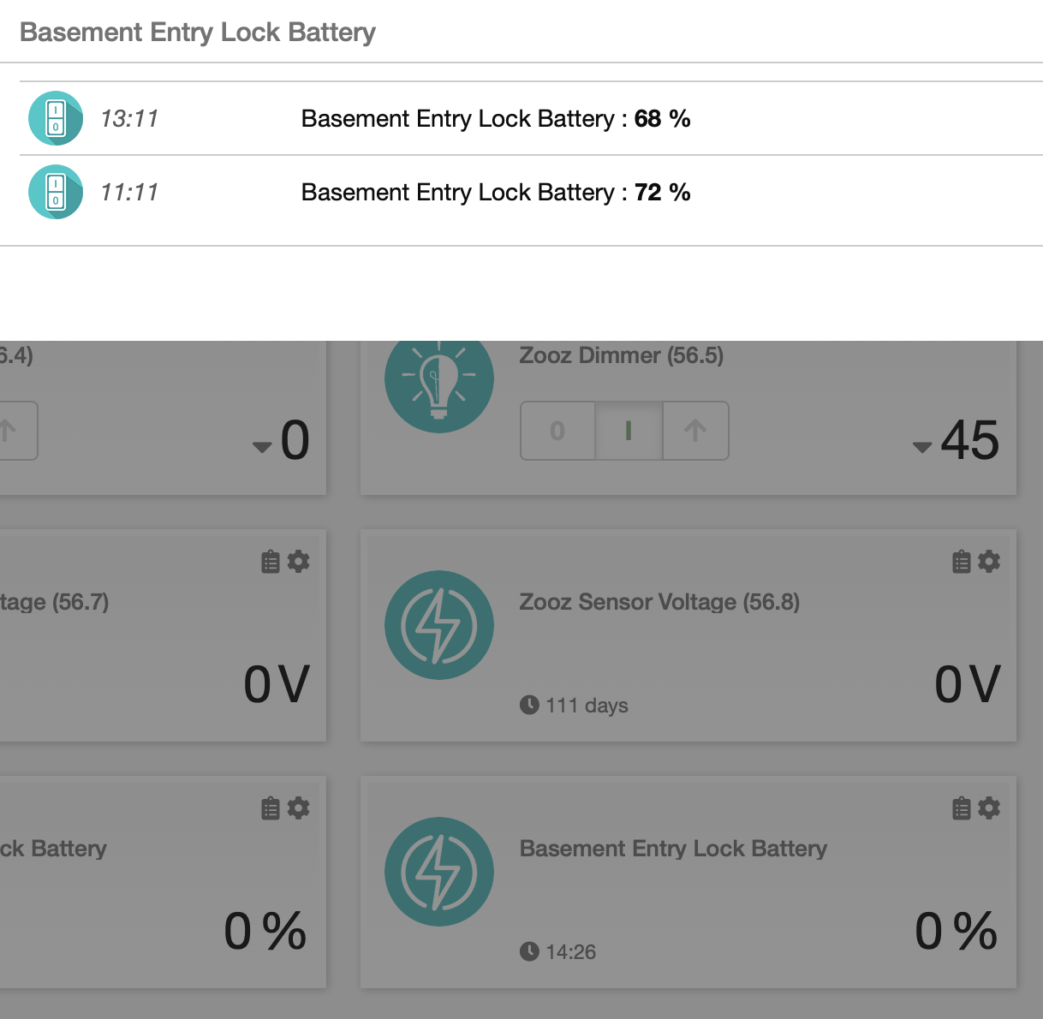Viewport: 1043px width, 1019px height.
Task: Open gear settings on the Basement Entry Lock Battery card
Action: tap(989, 808)
